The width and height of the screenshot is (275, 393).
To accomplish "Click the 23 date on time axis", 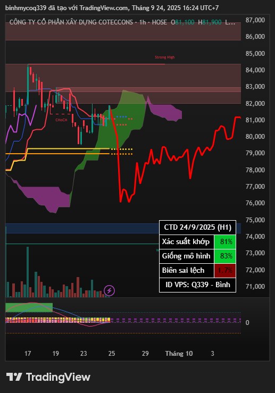I will (x=84, y=354).
